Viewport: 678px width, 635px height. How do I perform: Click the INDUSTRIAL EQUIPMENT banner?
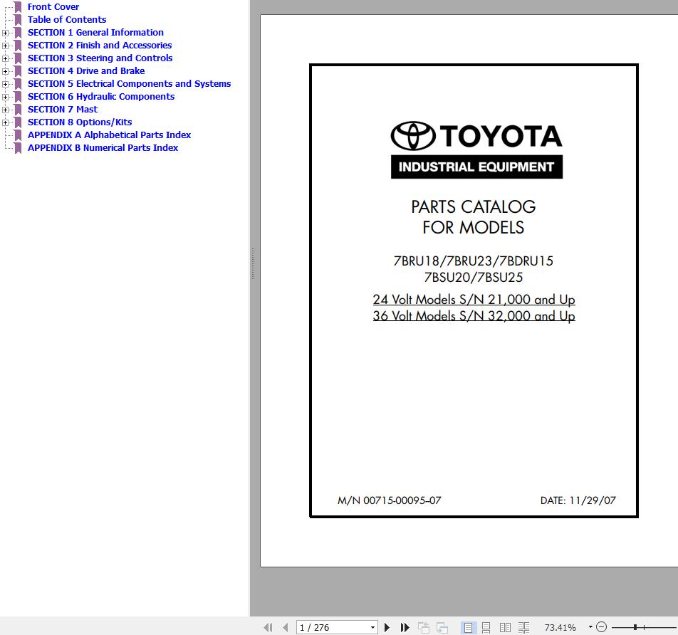476,167
